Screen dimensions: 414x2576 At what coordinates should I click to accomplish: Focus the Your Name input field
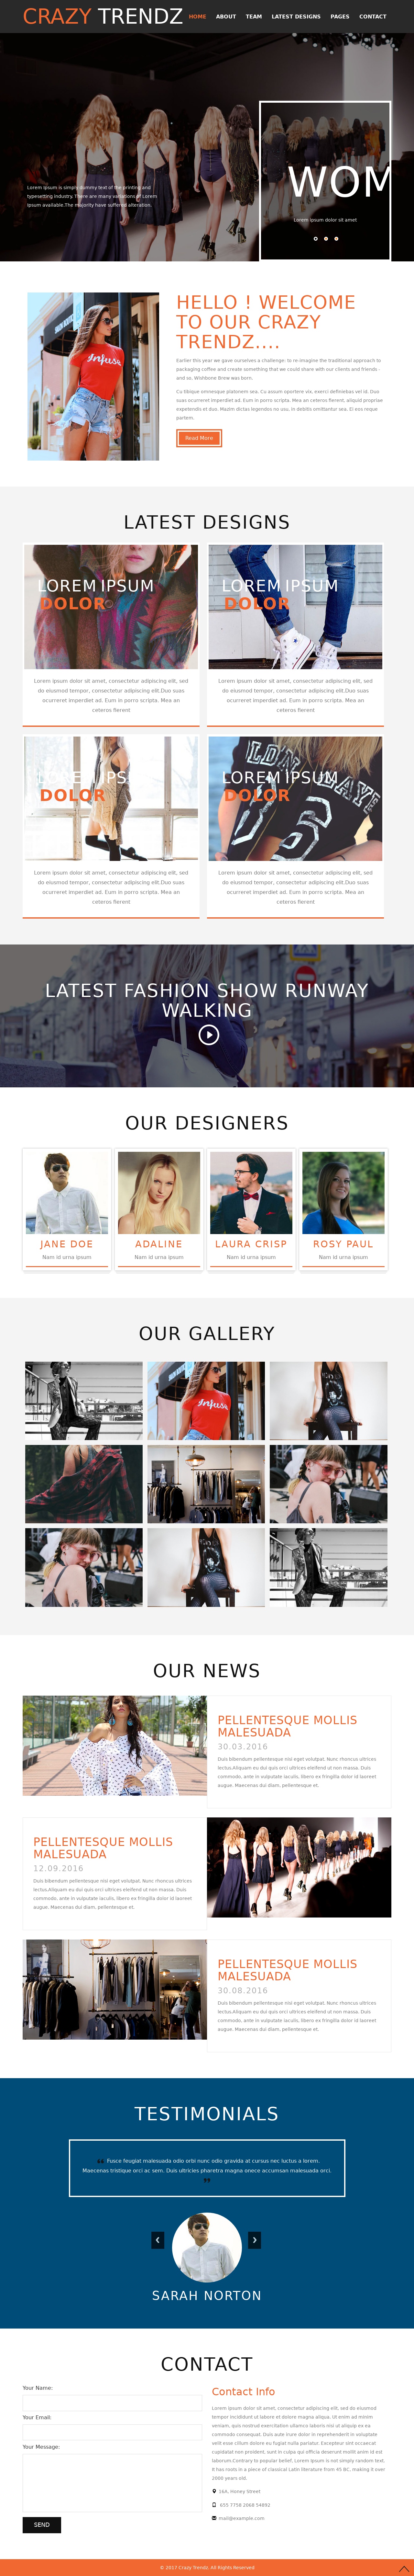112,2402
